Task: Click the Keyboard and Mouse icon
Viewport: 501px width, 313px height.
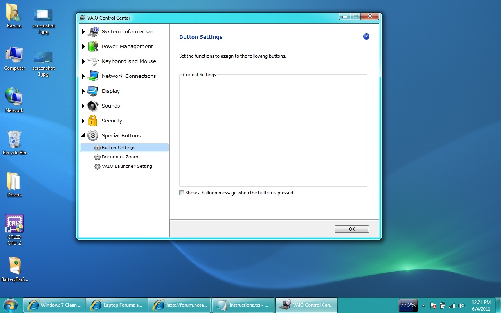Action: (x=93, y=61)
